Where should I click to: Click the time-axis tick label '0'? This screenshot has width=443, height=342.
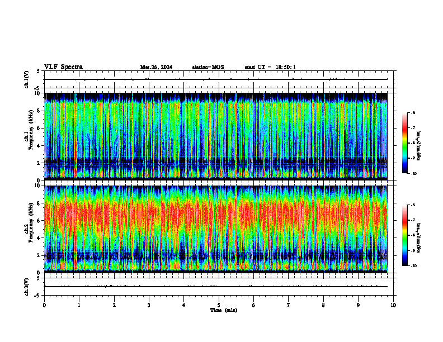44,305
